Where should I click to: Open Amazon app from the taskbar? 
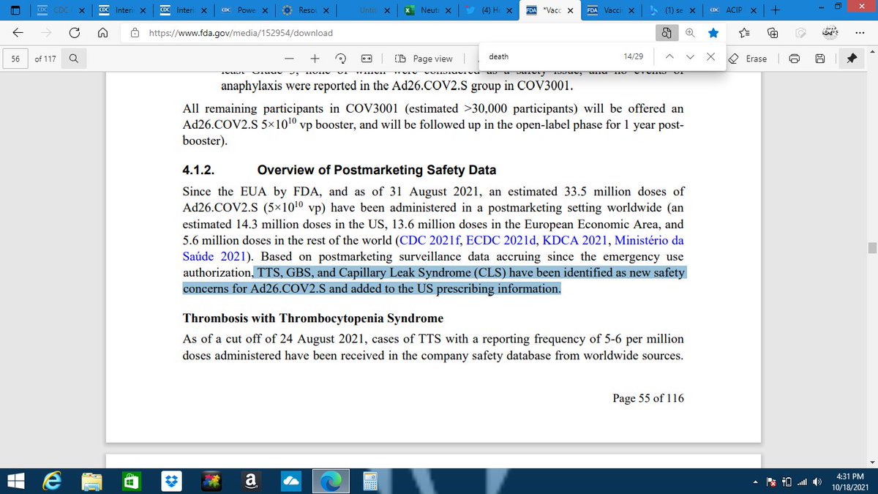251,481
